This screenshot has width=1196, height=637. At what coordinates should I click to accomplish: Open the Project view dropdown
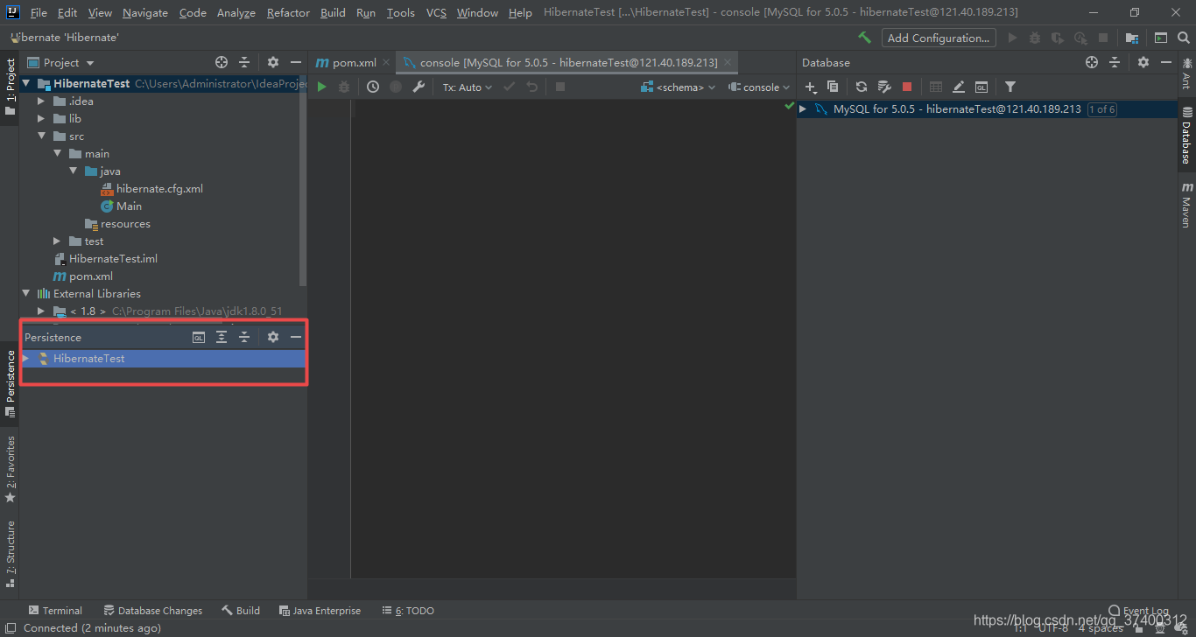pyautogui.click(x=61, y=63)
